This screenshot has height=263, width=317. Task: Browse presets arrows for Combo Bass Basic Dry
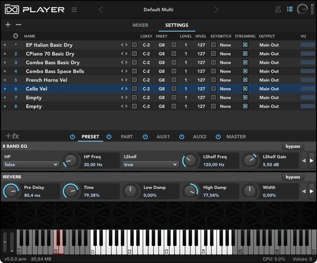pyautogui.click(x=124, y=62)
